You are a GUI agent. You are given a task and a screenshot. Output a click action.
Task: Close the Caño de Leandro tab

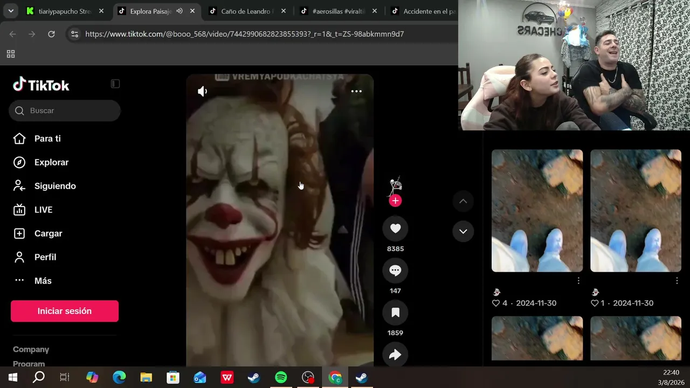tap(284, 11)
